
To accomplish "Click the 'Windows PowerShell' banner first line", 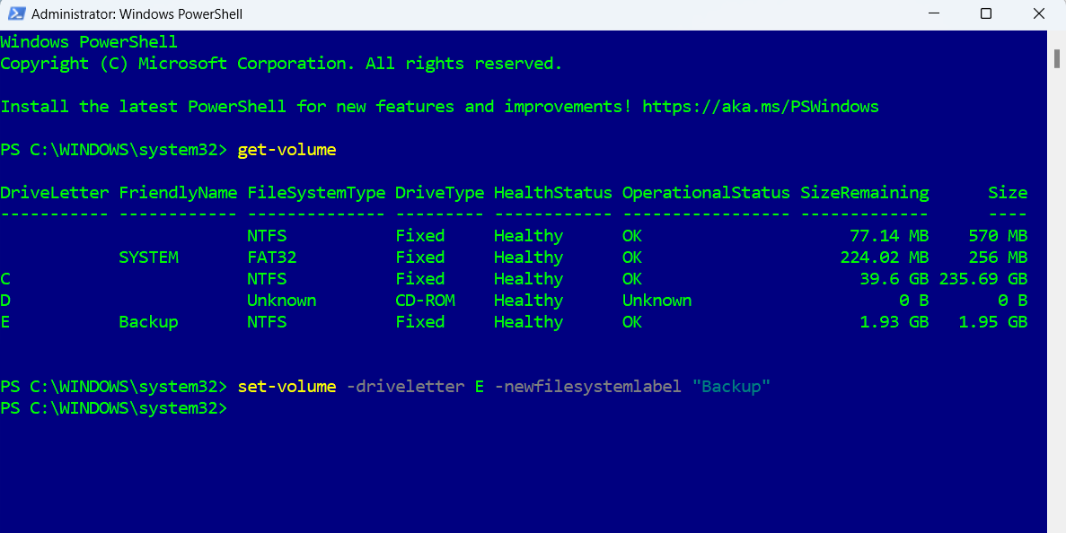I will coord(89,42).
